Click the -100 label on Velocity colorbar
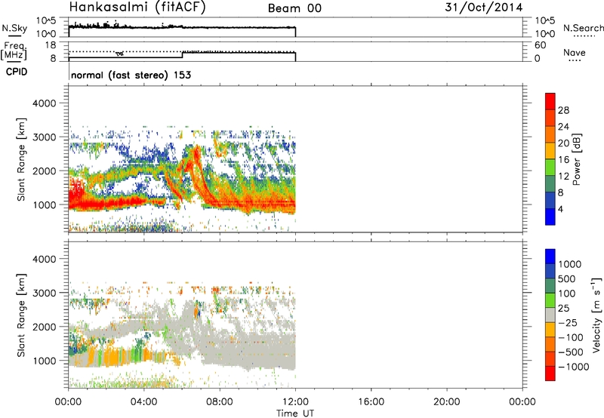 [571, 337]
